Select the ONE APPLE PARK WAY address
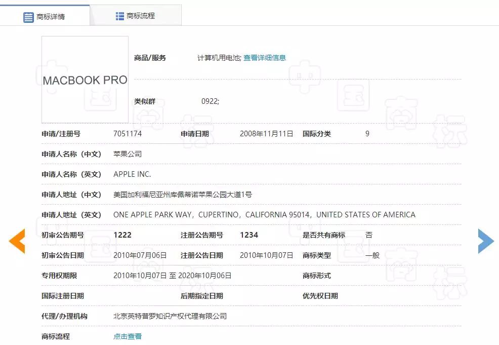This screenshot has height=345, width=499. click(x=264, y=215)
